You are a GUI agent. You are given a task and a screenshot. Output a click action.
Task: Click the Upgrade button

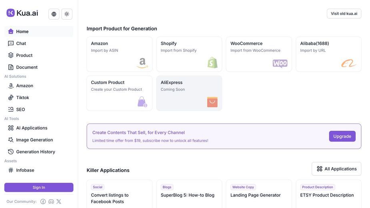coord(342,136)
